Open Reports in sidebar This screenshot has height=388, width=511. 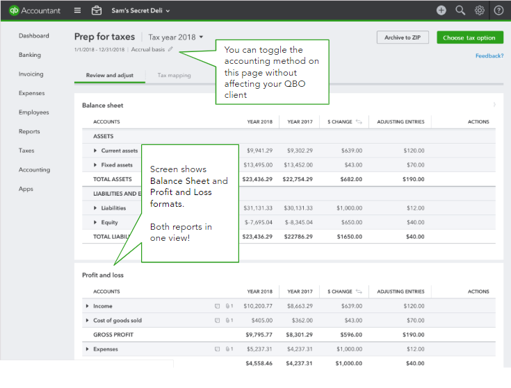click(29, 131)
